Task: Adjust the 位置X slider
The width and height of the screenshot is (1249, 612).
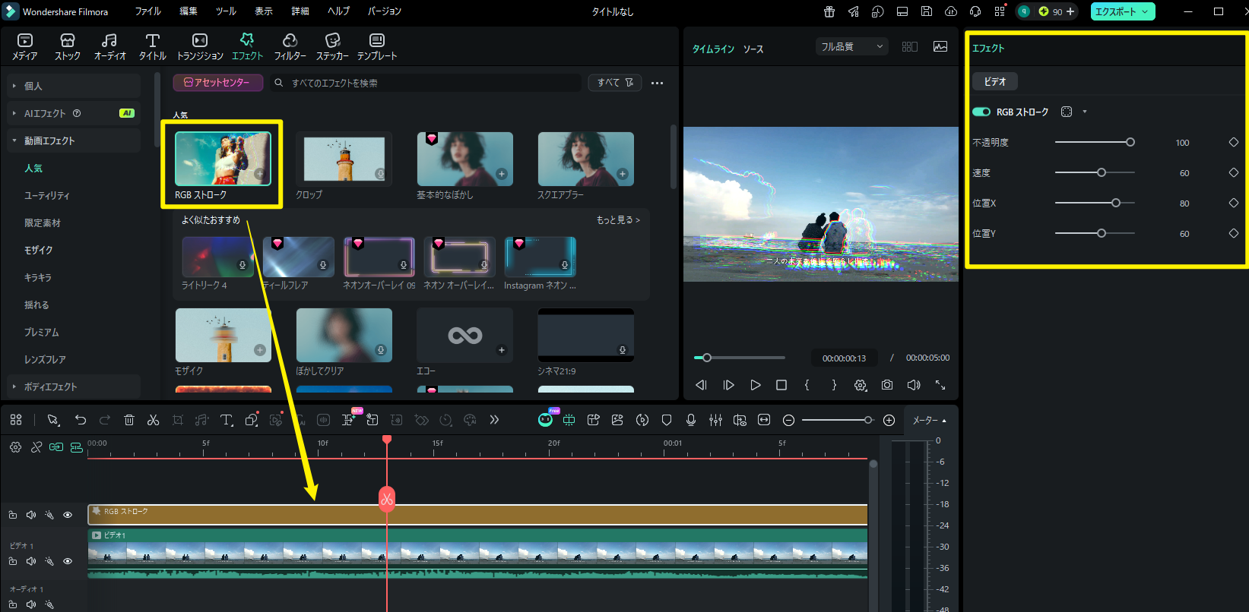Action: pyautogui.click(x=1095, y=203)
